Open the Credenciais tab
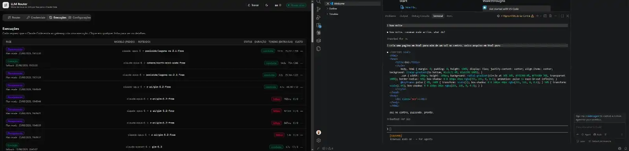The height and width of the screenshot is (151, 629). pos(36,17)
